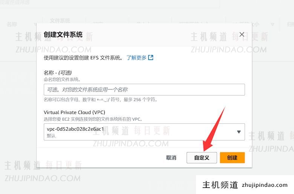Click the sort triangle beside 大小 column

[x=273, y=25]
